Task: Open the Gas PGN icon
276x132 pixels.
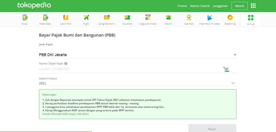Action: pyautogui.click(x=189, y=17)
